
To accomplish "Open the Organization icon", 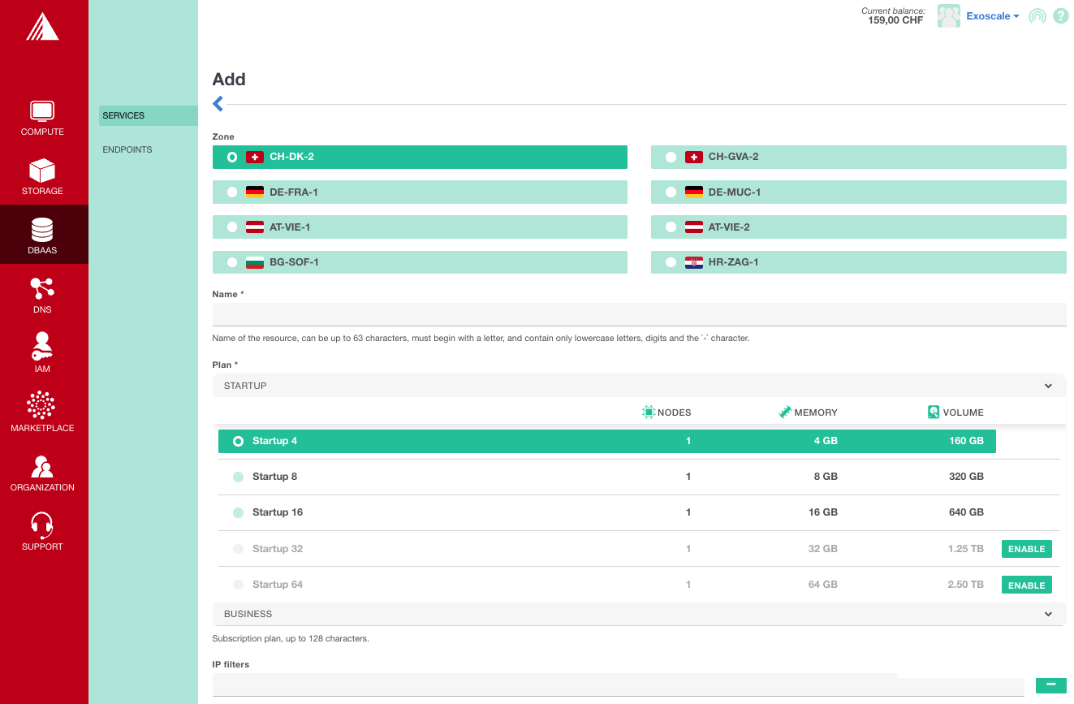I will (42, 466).
